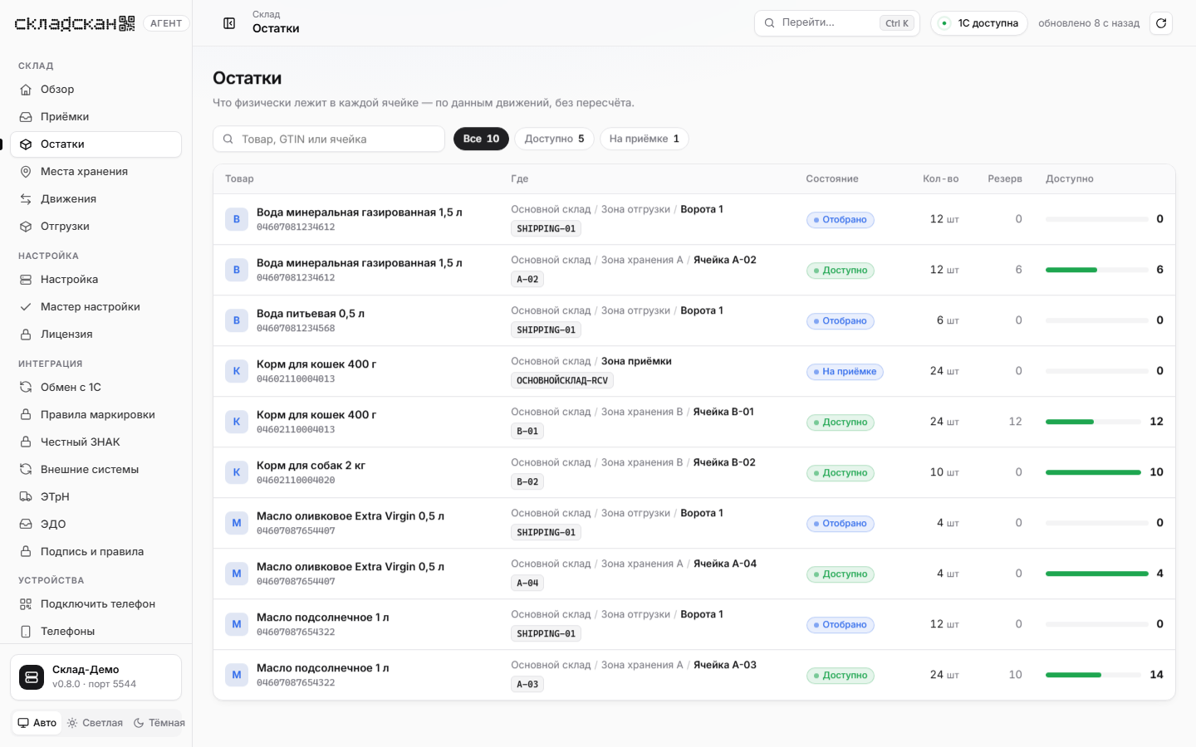The height and width of the screenshot is (747, 1196).
Task: Collapse sidebar with the panel toggle icon
Action: tap(229, 23)
